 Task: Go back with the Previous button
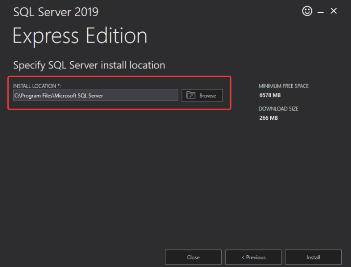coord(253,257)
